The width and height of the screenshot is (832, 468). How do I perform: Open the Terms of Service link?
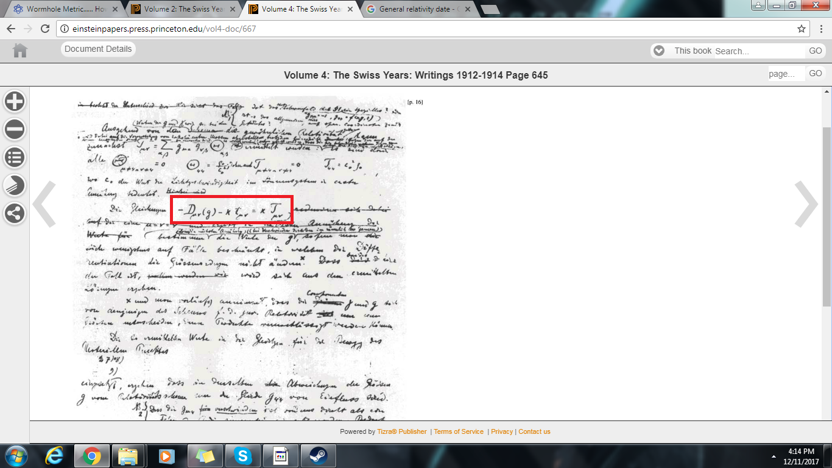pyautogui.click(x=459, y=431)
